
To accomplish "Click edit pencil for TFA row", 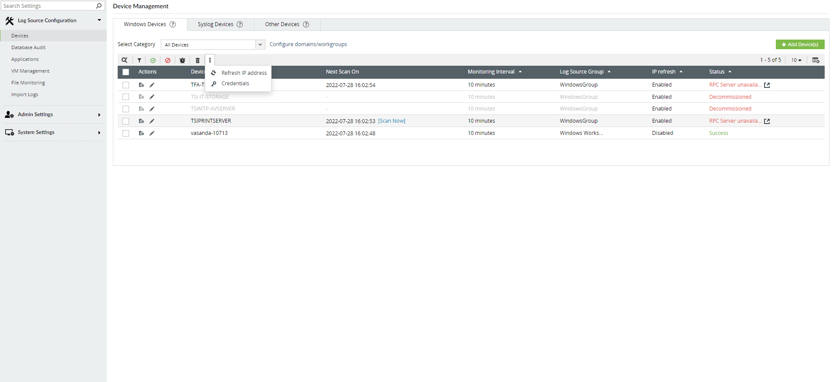I will [x=152, y=85].
